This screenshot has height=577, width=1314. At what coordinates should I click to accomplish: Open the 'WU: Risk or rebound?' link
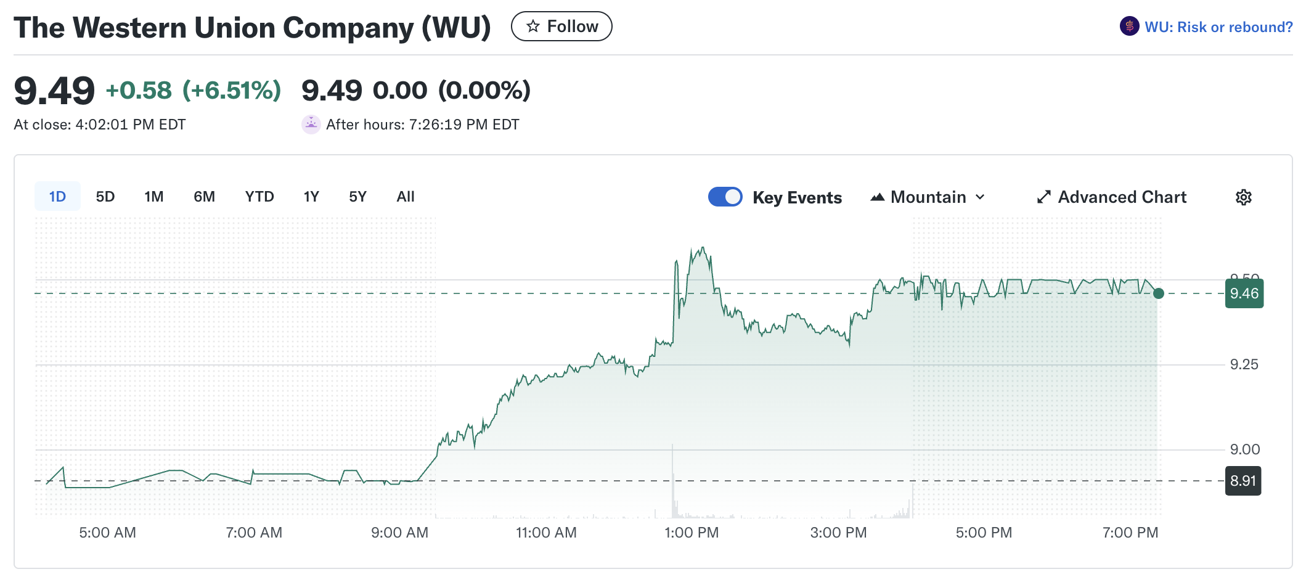click(1218, 27)
